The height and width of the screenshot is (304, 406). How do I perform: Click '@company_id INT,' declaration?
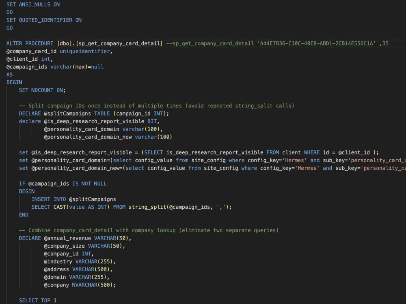69,254
